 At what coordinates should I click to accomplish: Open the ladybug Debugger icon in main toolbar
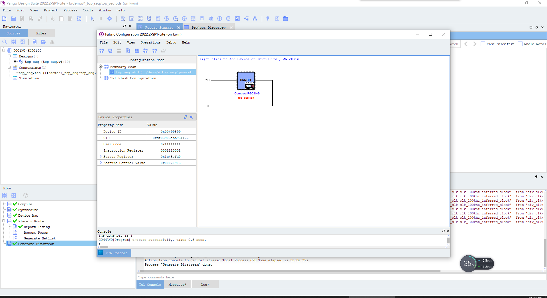(x=211, y=18)
